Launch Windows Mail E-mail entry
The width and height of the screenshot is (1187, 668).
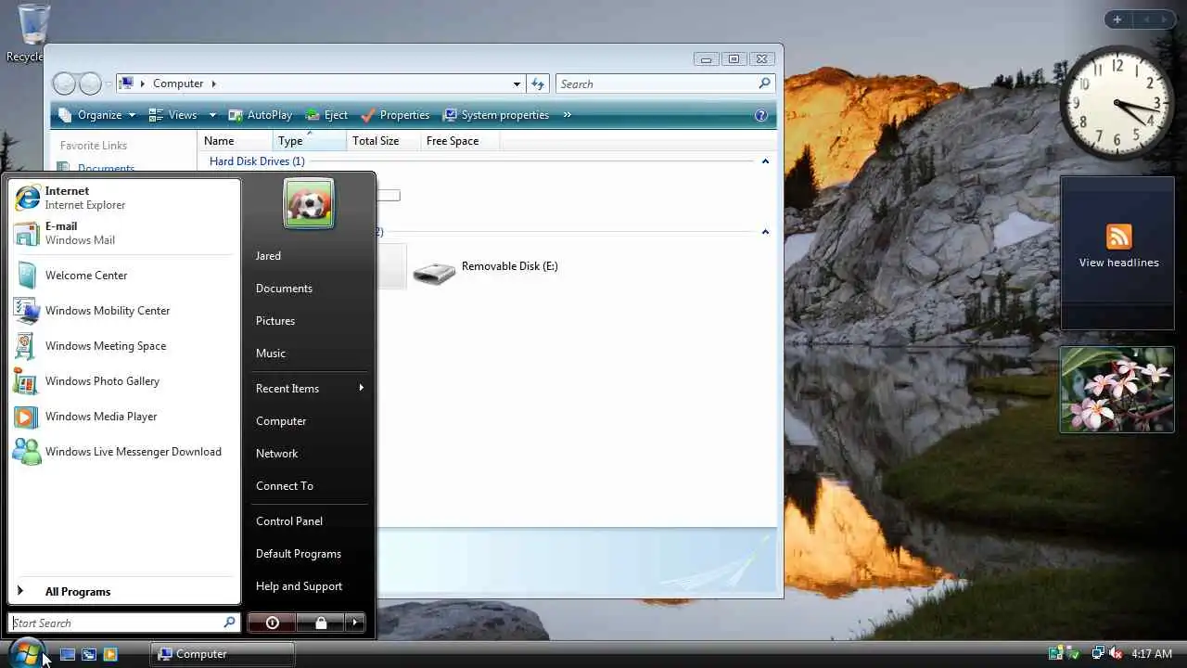123,233
